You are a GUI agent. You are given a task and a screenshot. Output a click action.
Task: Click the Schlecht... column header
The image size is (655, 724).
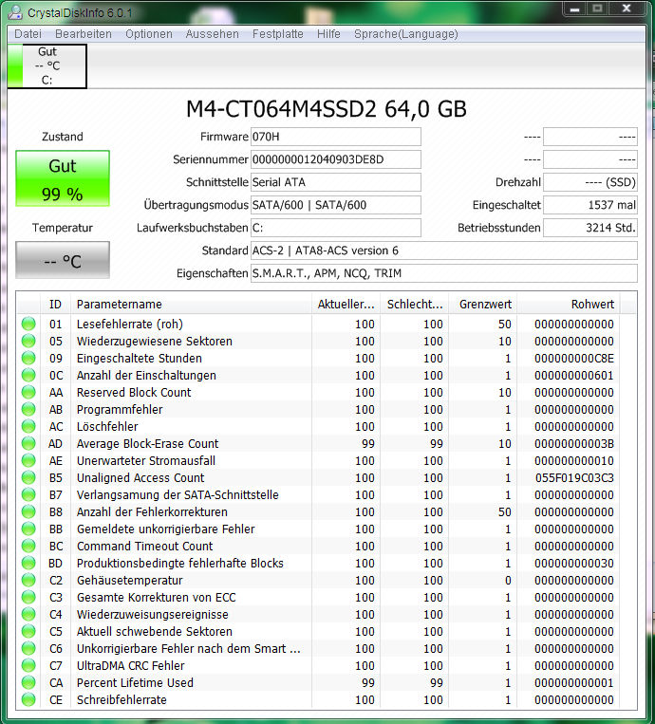414,305
